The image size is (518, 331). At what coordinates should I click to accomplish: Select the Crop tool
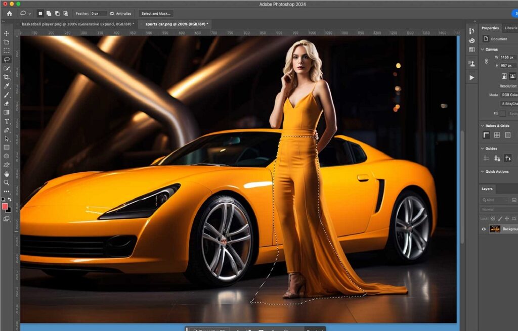(7, 77)
